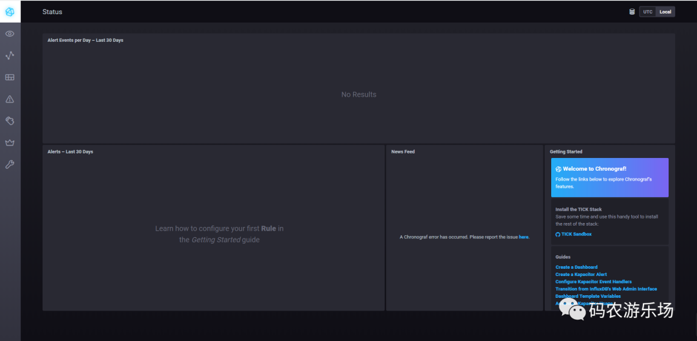Open Host List via eye icon
The image size is (697, 341).
pos(10,34)
